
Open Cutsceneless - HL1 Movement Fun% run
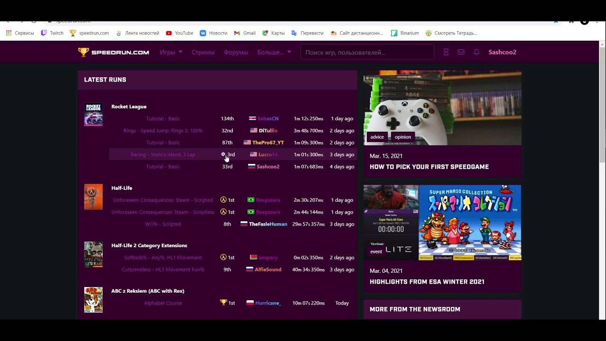click(x=163, y=269)
